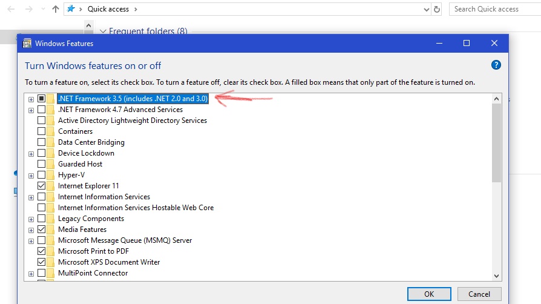Expand .NET Framework 4.7 Advanced Services node
Screen dimensions: 541x304
click(x=31, y=111)
